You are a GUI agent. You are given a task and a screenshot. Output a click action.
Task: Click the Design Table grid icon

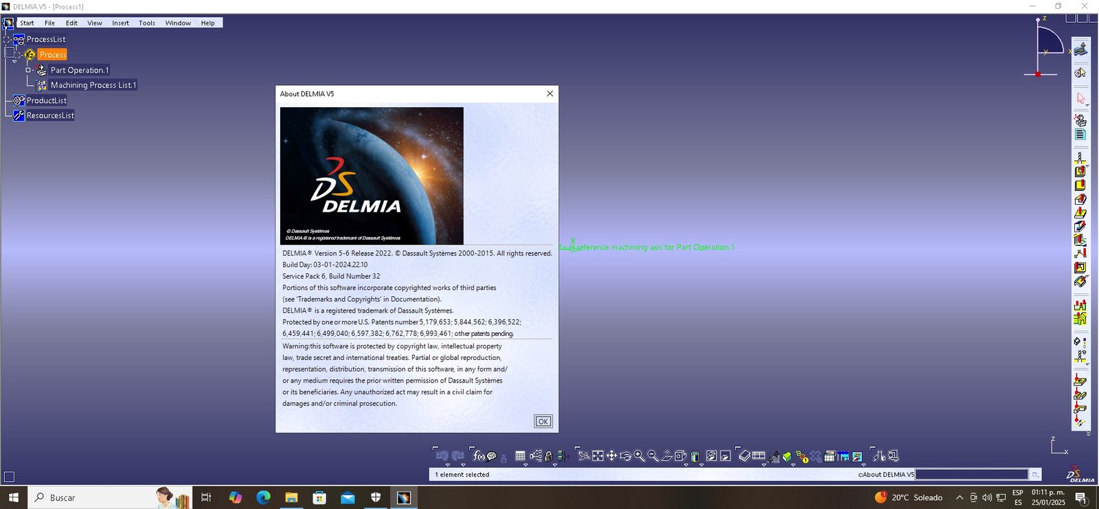520,455
